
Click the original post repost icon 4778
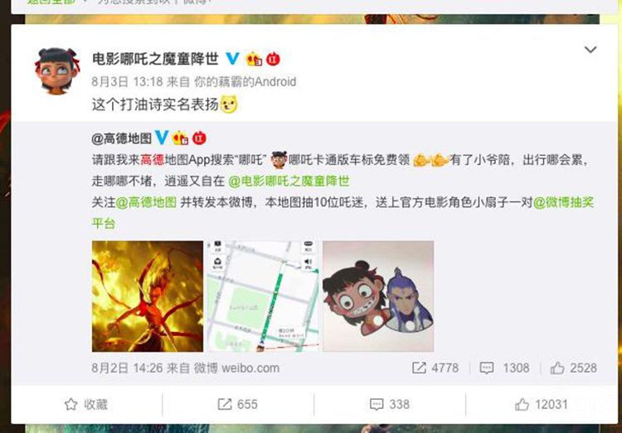435,368
